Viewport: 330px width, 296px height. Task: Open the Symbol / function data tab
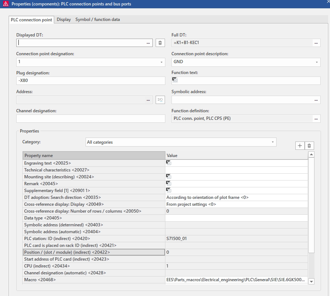click(x=97, y=19)
